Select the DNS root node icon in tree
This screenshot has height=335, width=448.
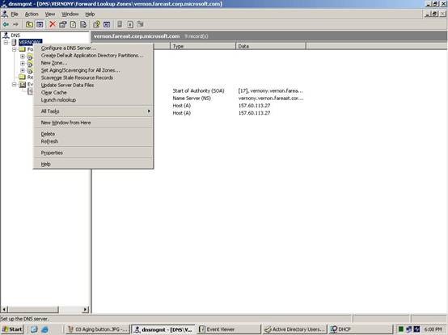point(6,36)
